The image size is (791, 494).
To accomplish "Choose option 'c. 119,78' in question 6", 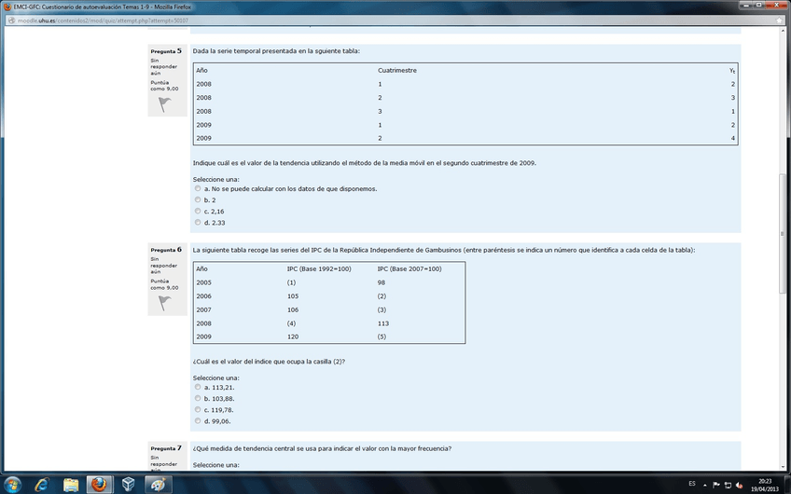I will coord(198,410).
